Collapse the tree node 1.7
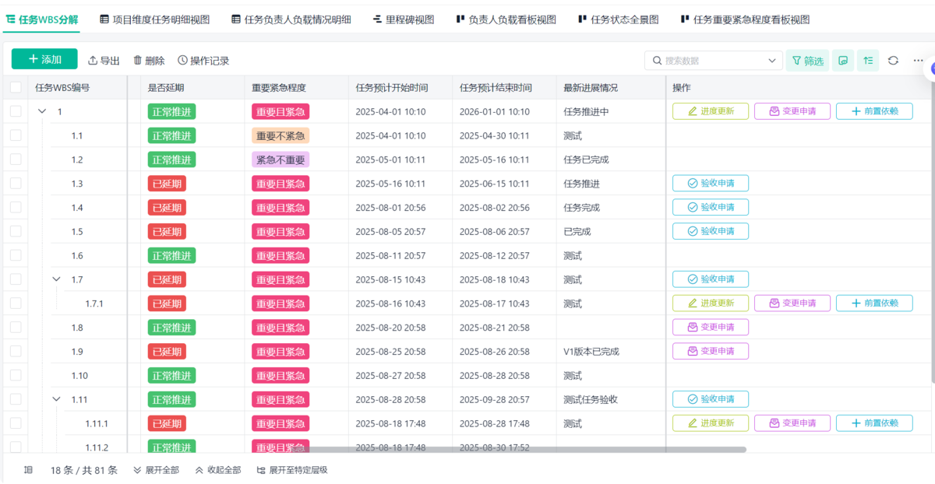The height and width of the screenshot is (484, 935). click(56, 279)
